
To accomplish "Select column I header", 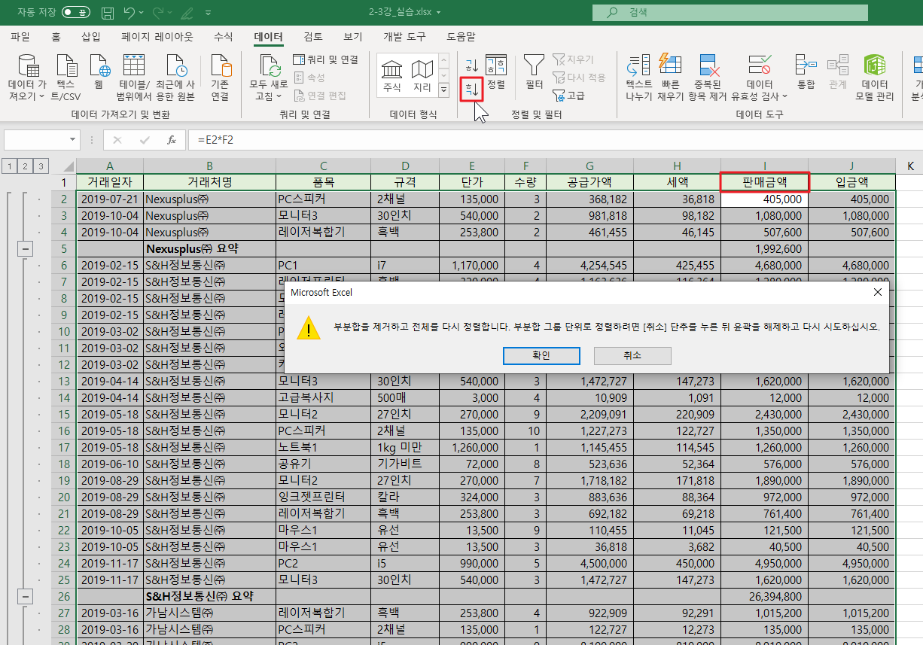I will (x=764, y=166).
